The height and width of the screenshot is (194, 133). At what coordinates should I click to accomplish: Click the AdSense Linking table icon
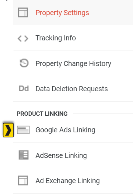click(24, 155)
